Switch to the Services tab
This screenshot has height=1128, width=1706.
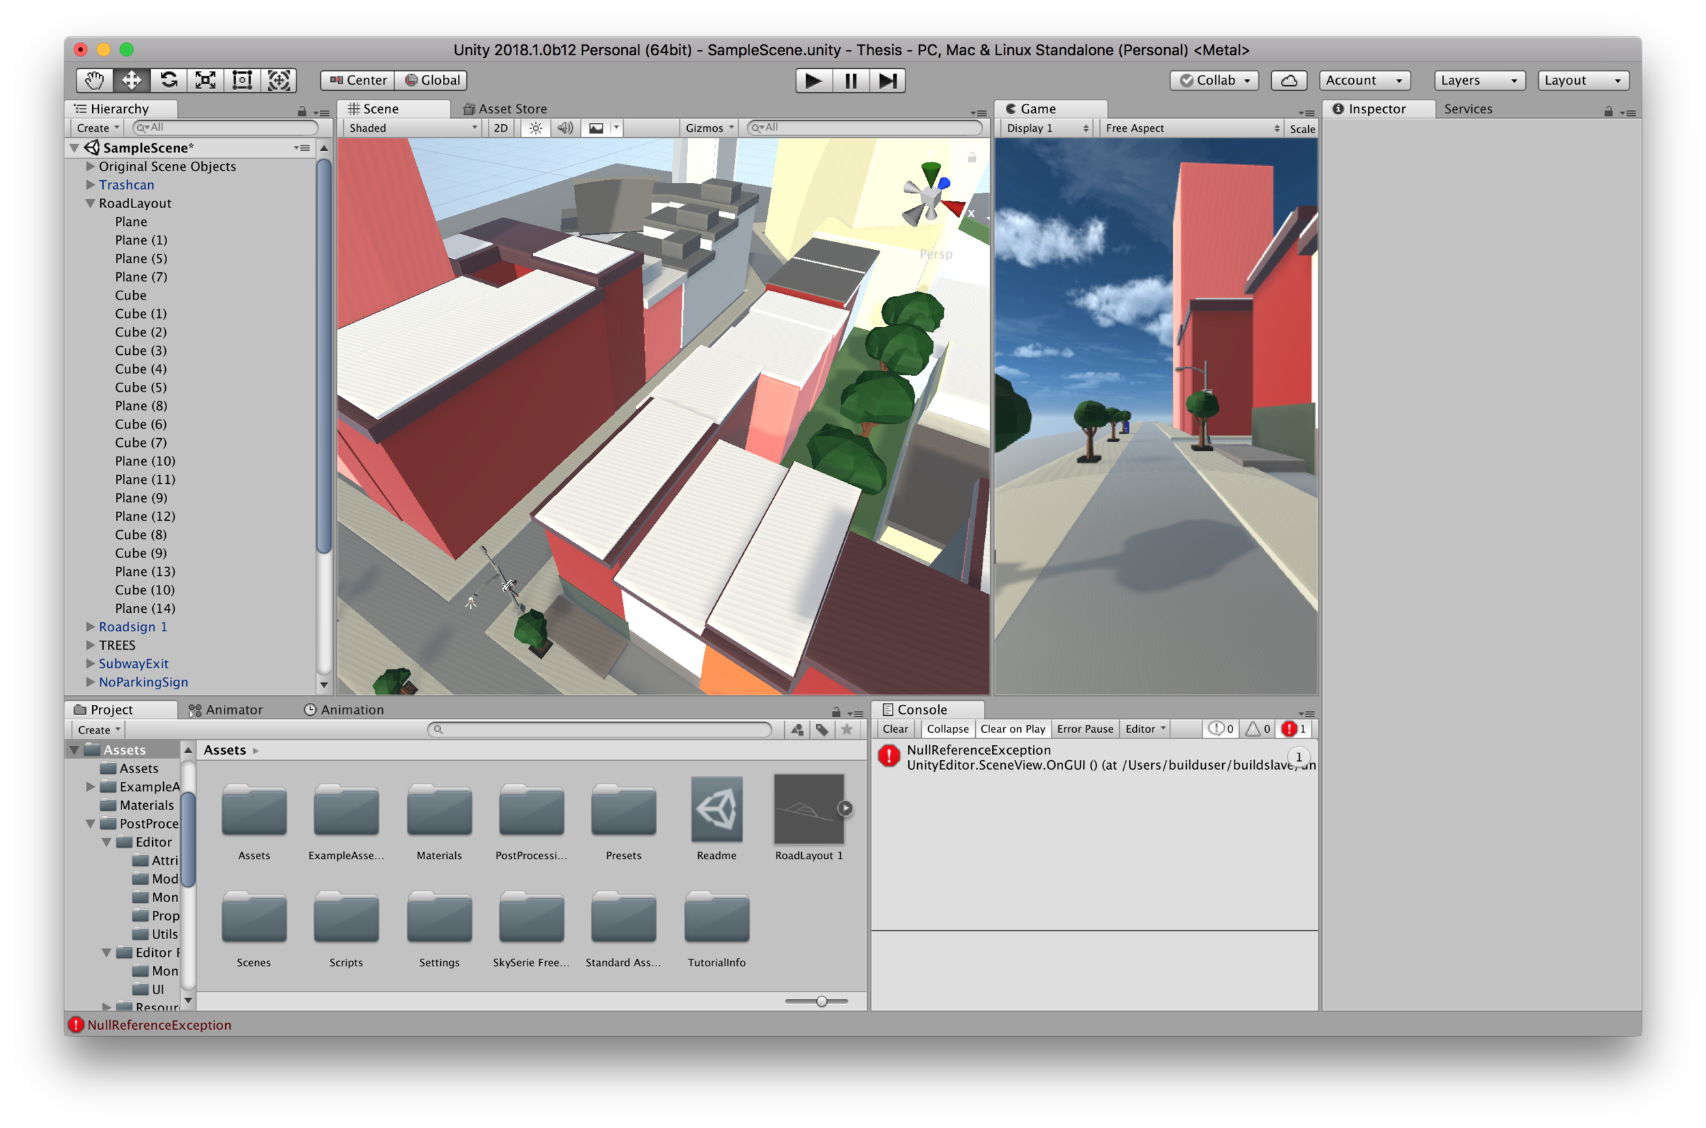coord(1468,109)
